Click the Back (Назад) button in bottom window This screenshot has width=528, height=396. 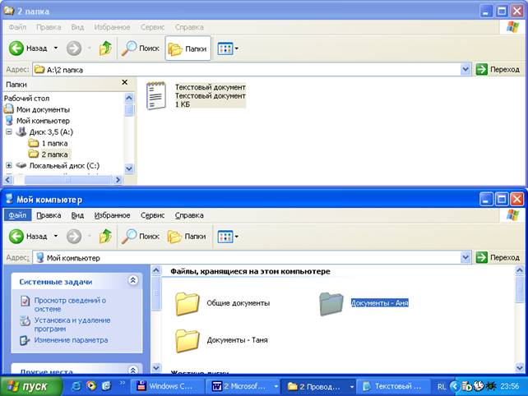click(x=29, y=237)
